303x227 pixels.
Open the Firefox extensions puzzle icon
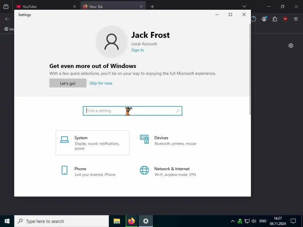click(275, 19)
